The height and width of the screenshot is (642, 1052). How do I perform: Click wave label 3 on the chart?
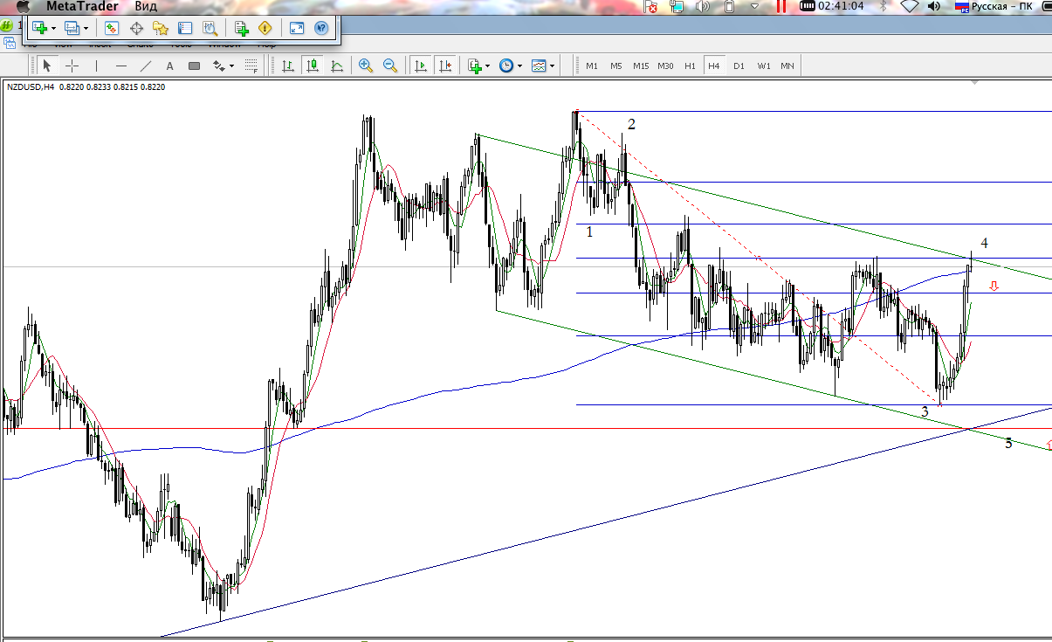click(925, 411)
